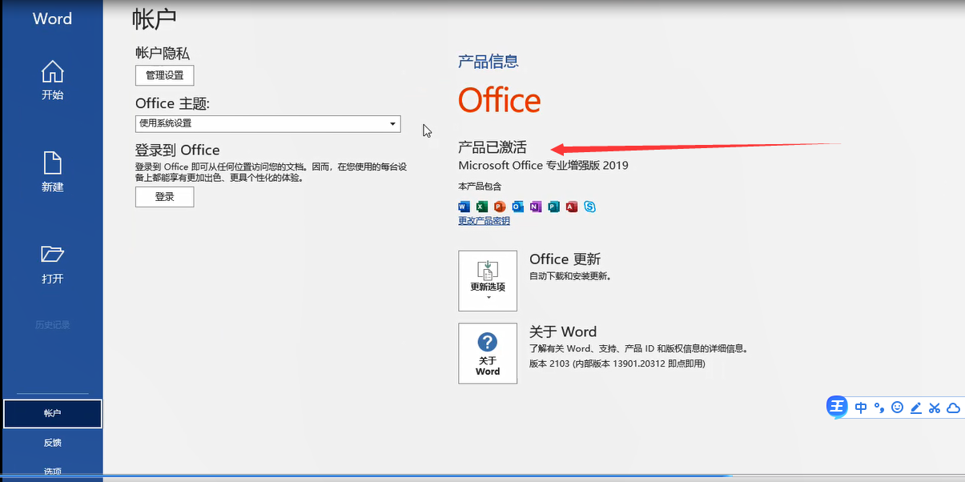Screen dimensions: 965x482
Task: Click the 登录 sign-in button
Action: tap(164, 196)
